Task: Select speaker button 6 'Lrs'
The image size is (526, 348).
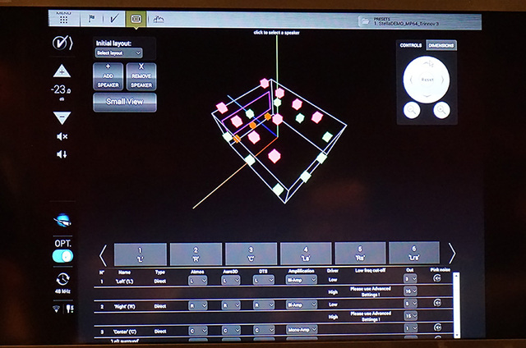Action: coord(414,253)
